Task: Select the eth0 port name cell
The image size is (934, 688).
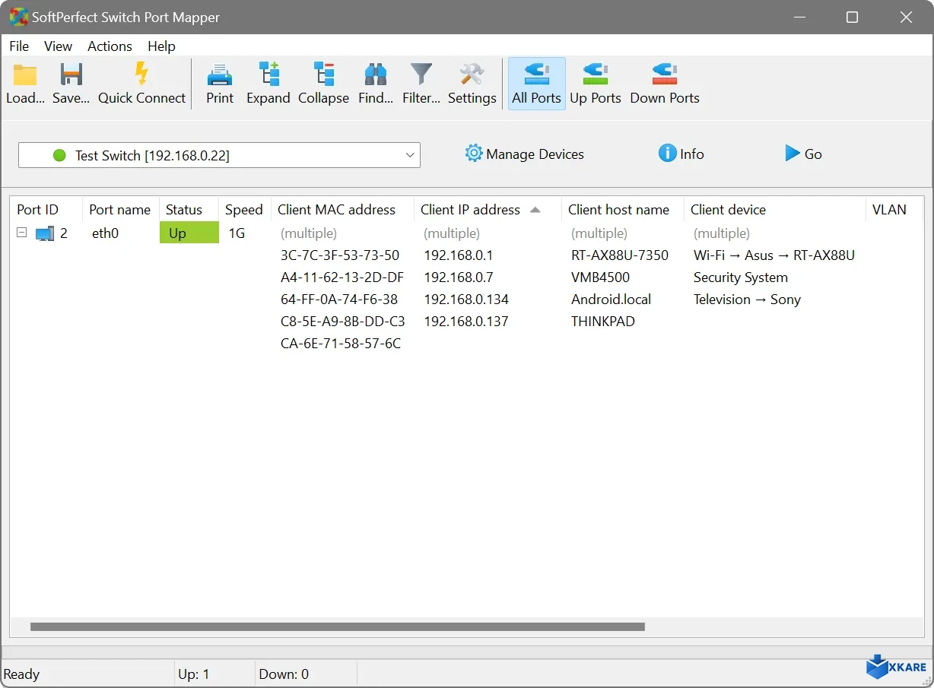Action: 105,233
